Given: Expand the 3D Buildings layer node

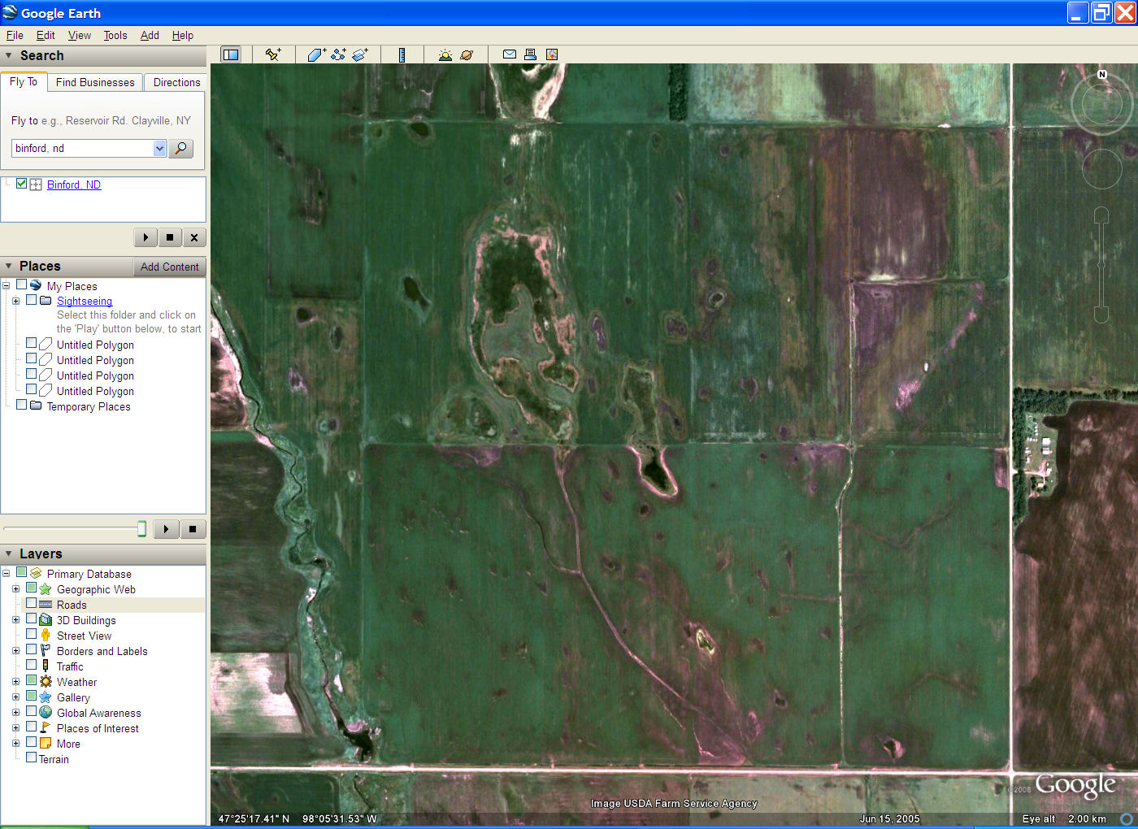Looking at the screenshot, I should (x=15, y=620).
